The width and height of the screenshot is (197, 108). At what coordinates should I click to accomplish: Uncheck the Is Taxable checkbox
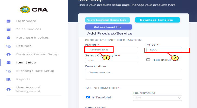[x=88, y=97]
